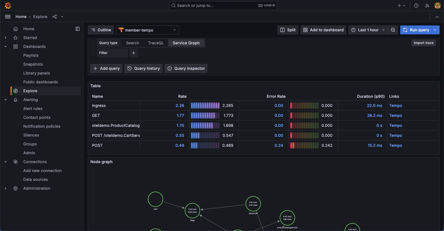Click the zoom out time range icon
The width and height of the screenshot is (444, 231).
pos(393,30)
